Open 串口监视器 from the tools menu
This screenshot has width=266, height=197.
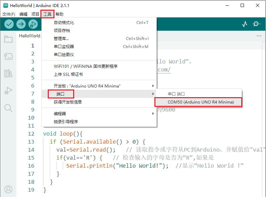[99, 47]
